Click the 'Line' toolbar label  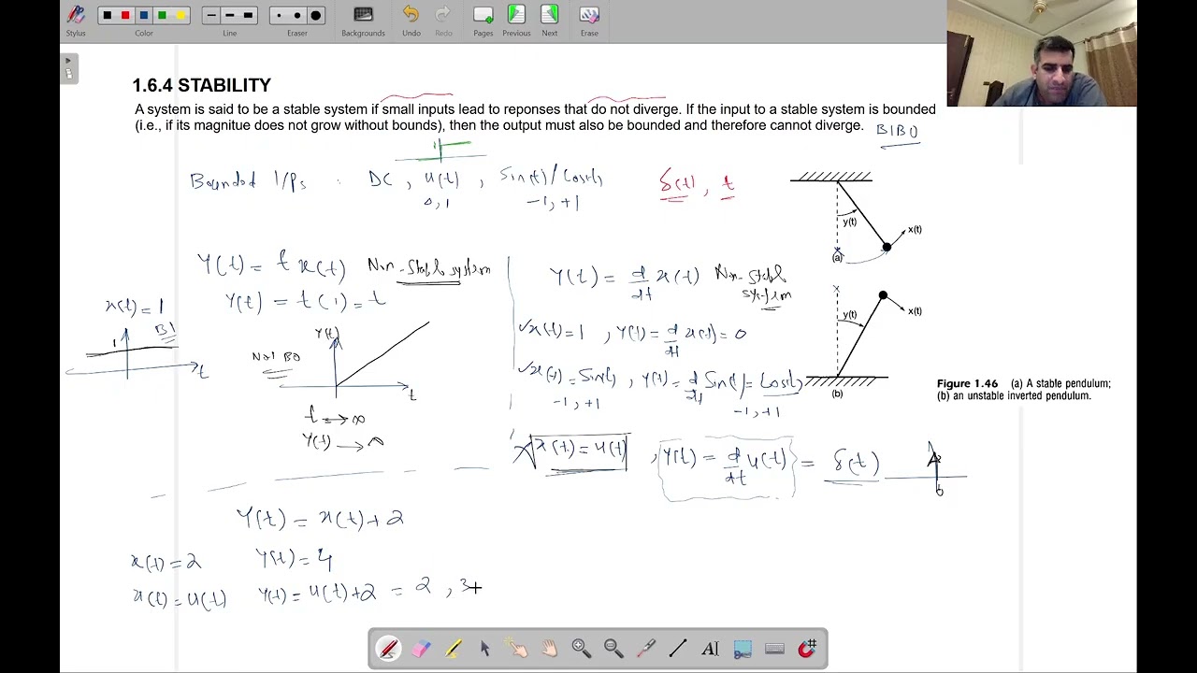click(x=229, y=34)
